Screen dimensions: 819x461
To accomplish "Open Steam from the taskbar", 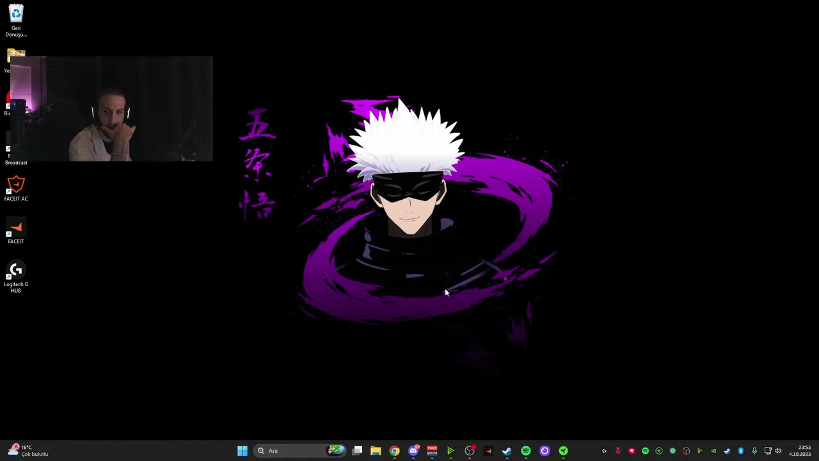I will pos(507,451).
